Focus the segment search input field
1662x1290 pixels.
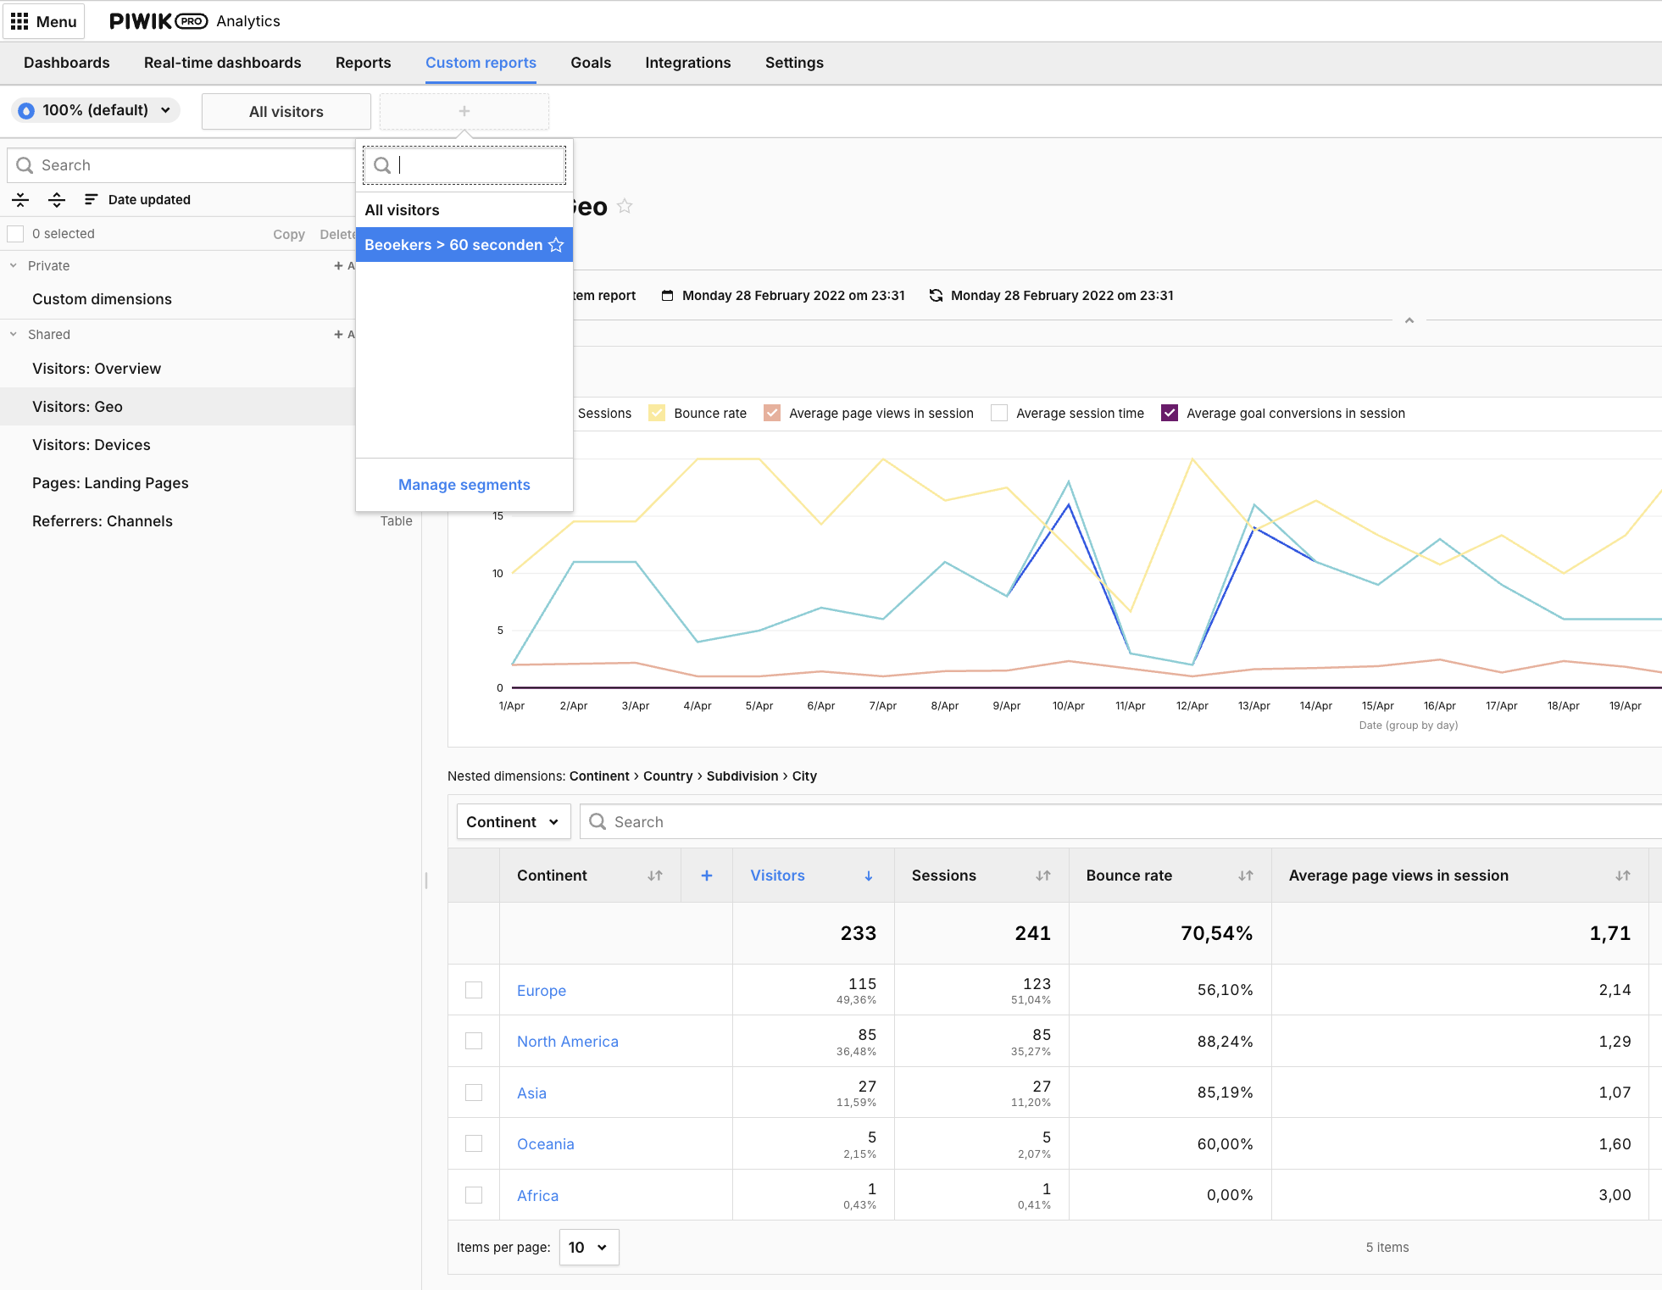tap(464, 165)
